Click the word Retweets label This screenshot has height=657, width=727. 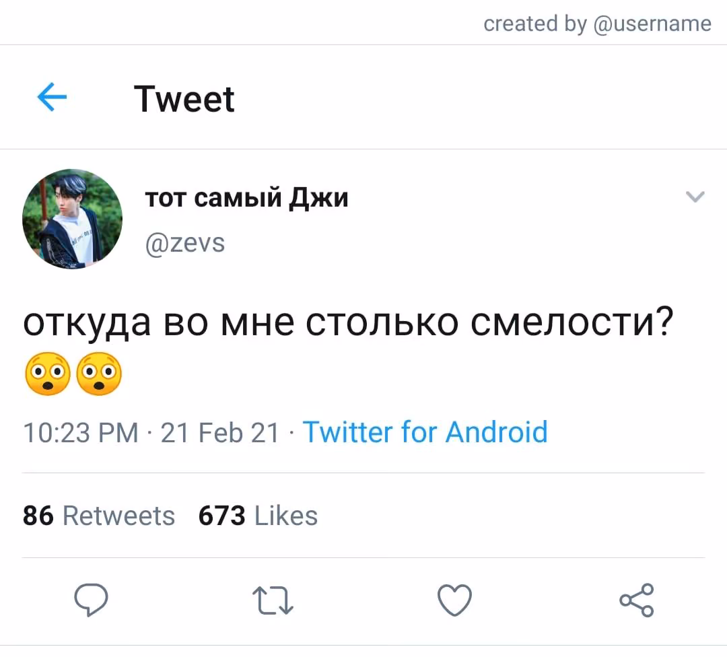(x=118, y=516)
